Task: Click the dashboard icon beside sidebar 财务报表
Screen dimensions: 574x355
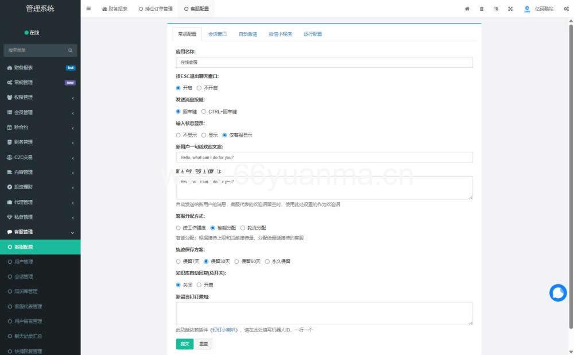Action: click(10, 68)
